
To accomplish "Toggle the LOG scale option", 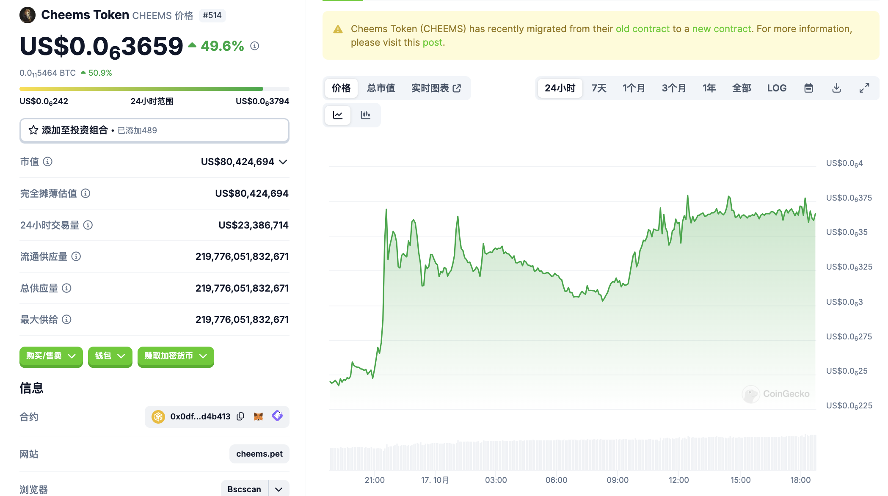I will coord(777,88).
